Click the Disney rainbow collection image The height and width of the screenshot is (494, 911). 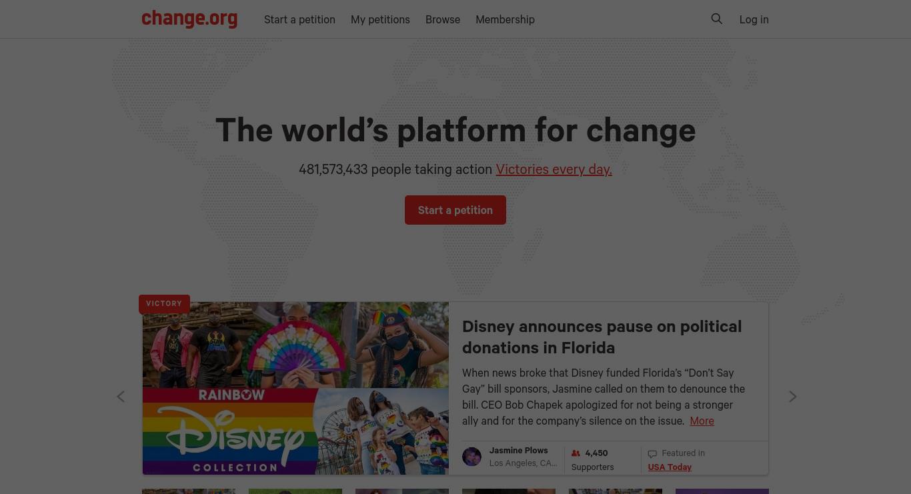[x=295, y=388]
